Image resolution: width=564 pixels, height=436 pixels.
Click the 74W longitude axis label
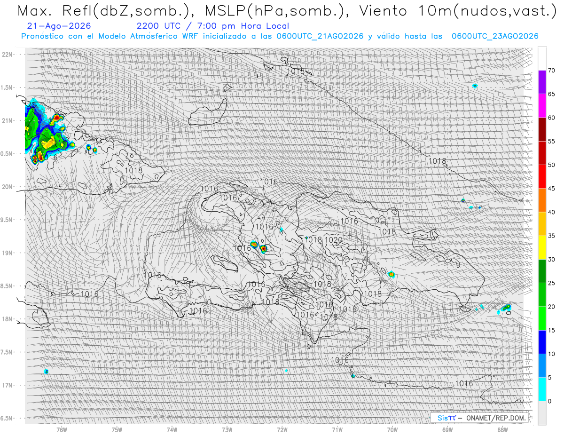pyautogui.click(x=172, y=429)
